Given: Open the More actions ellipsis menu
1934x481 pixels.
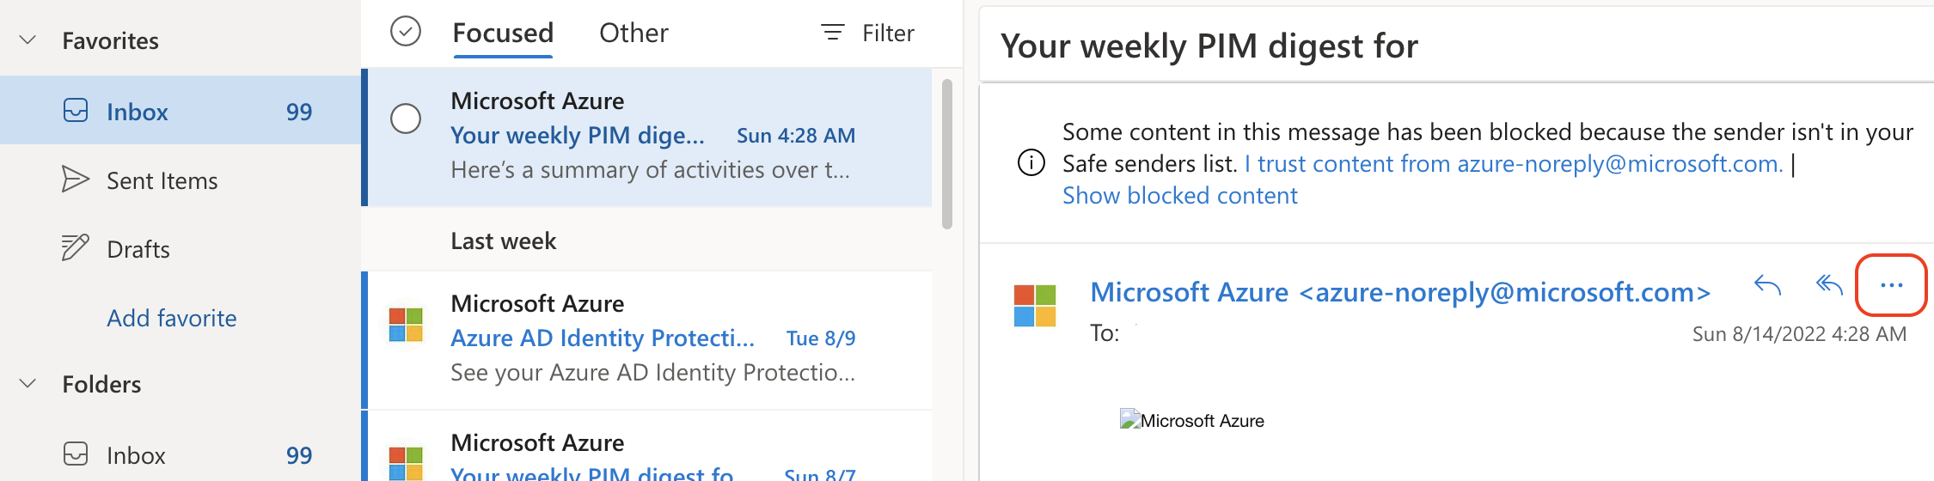Looking at the screenshot, I should click(x=1891, y=285).
